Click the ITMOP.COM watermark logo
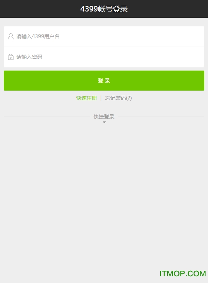The image size is (208, 283). (x=182, y=274)
